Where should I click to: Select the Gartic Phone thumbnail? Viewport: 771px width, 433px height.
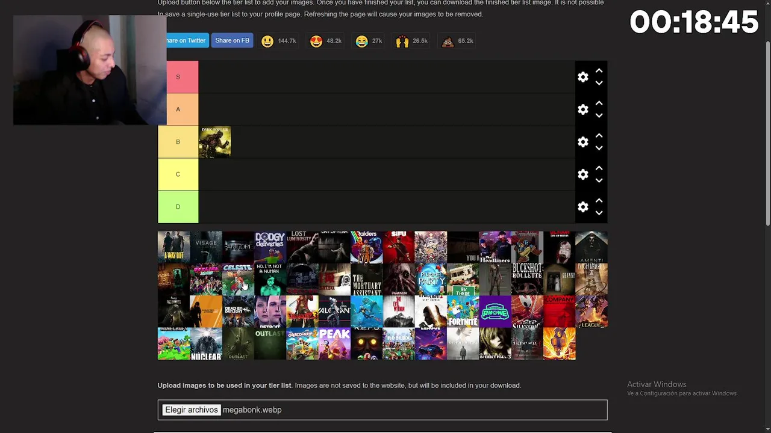pyautogui.click(x=495, y=312)
